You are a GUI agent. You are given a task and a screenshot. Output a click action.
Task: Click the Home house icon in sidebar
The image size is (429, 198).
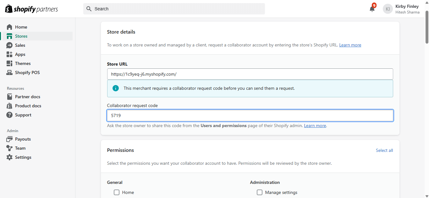9,27
